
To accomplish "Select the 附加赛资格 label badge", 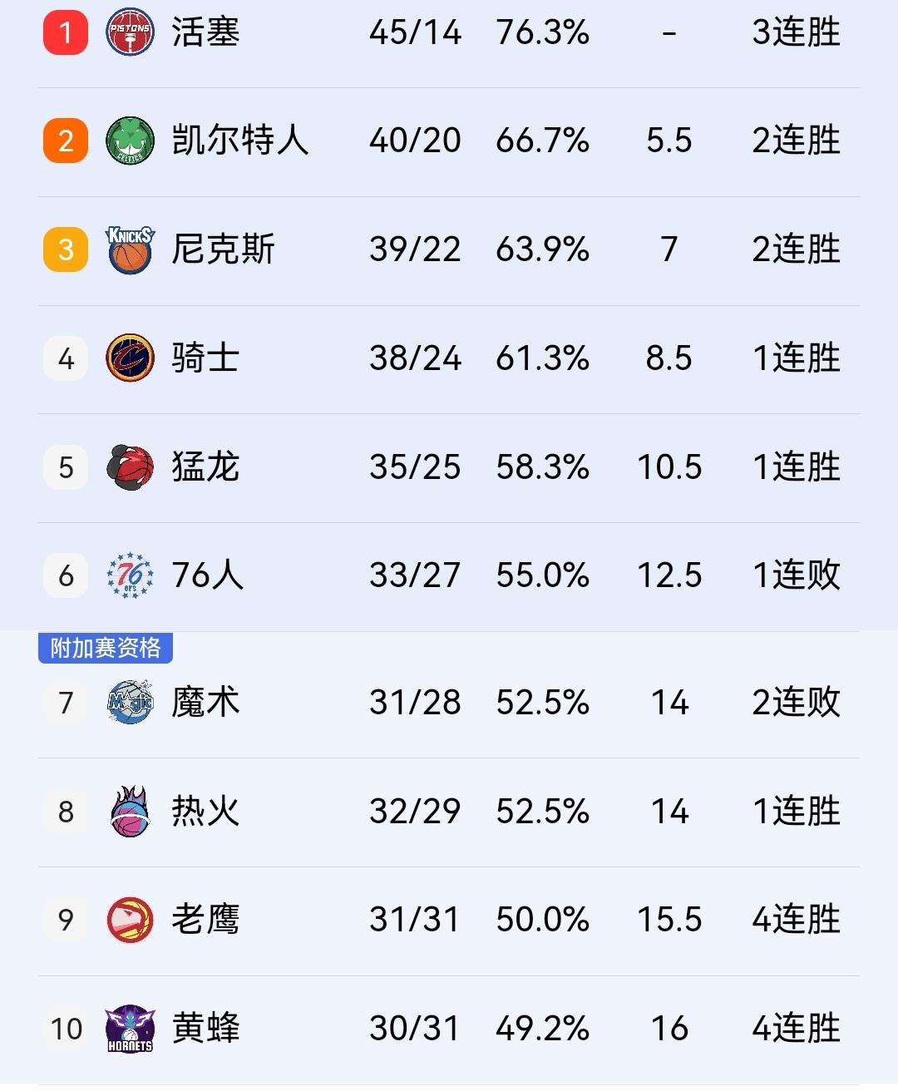I will click(106, 649).
